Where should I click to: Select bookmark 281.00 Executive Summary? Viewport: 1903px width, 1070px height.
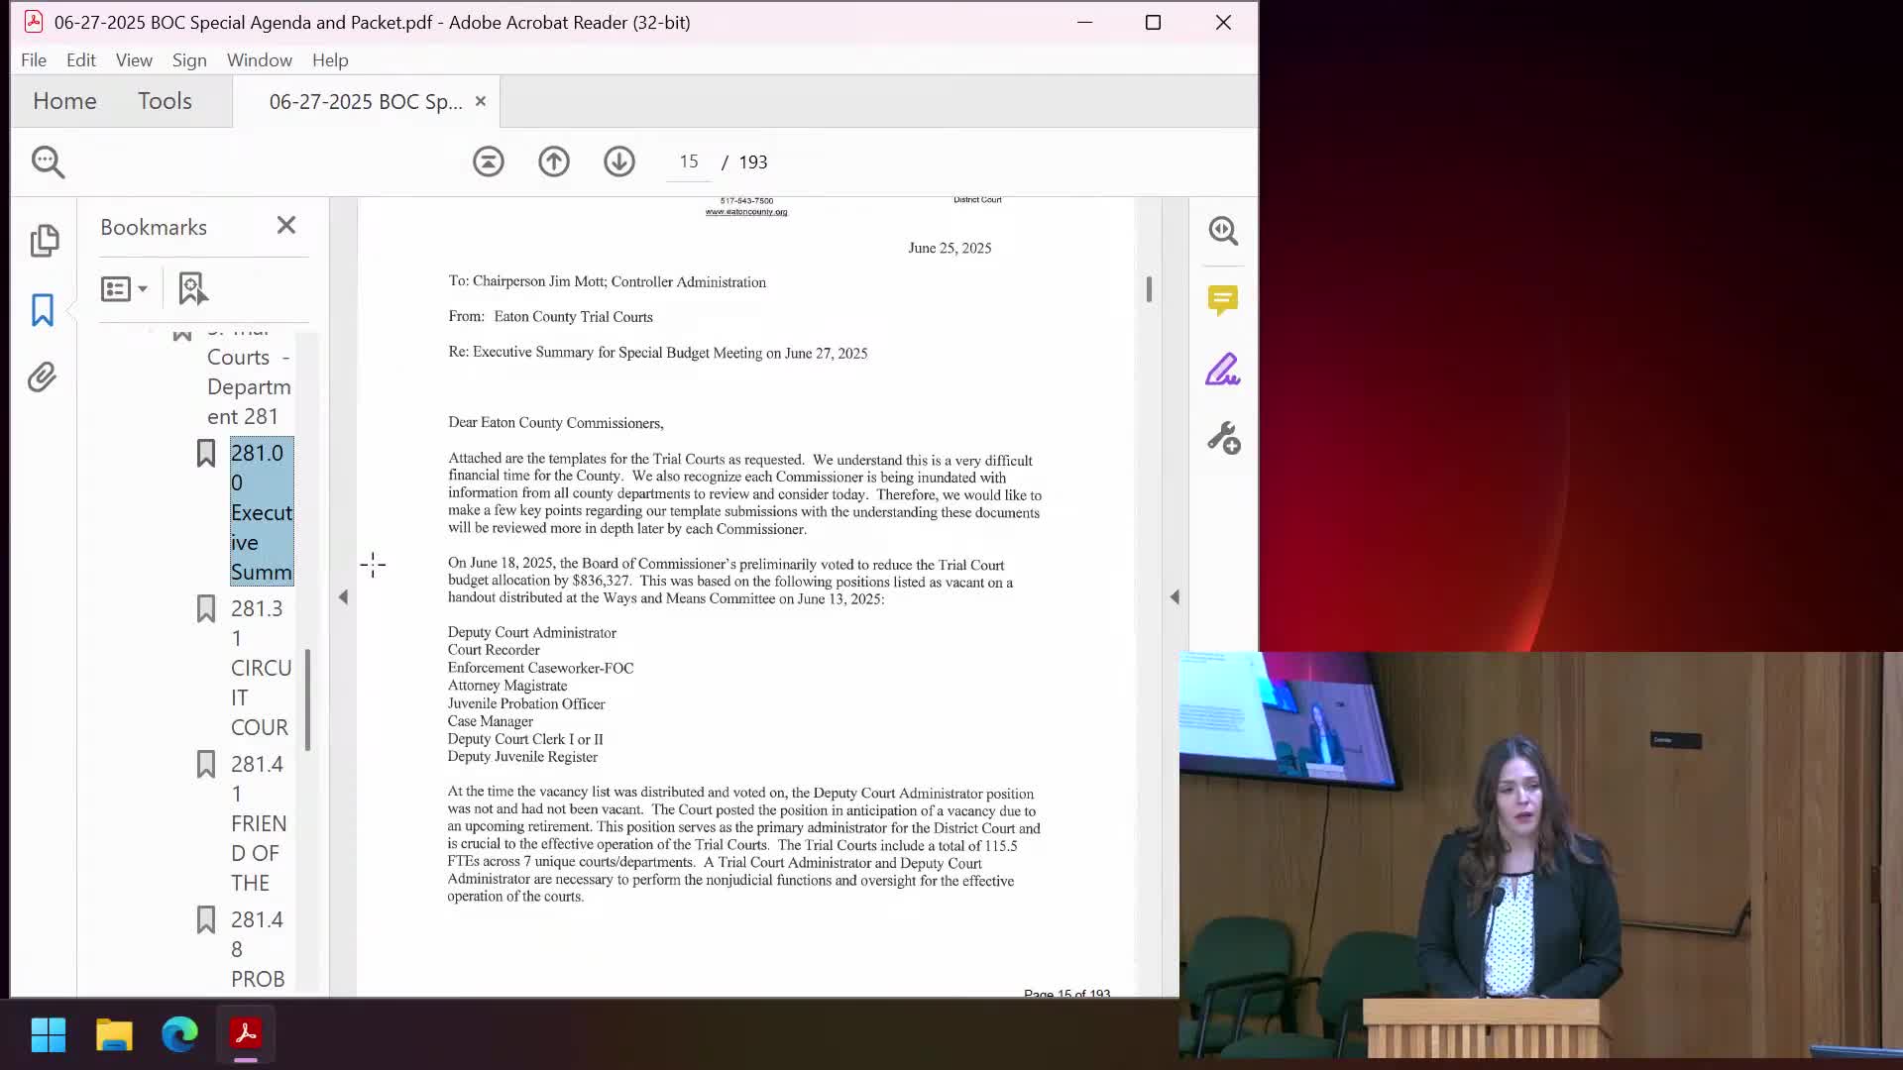[262, 512]
